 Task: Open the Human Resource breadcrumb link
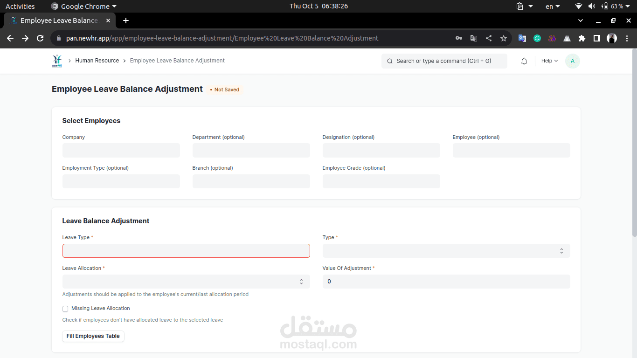97,61
